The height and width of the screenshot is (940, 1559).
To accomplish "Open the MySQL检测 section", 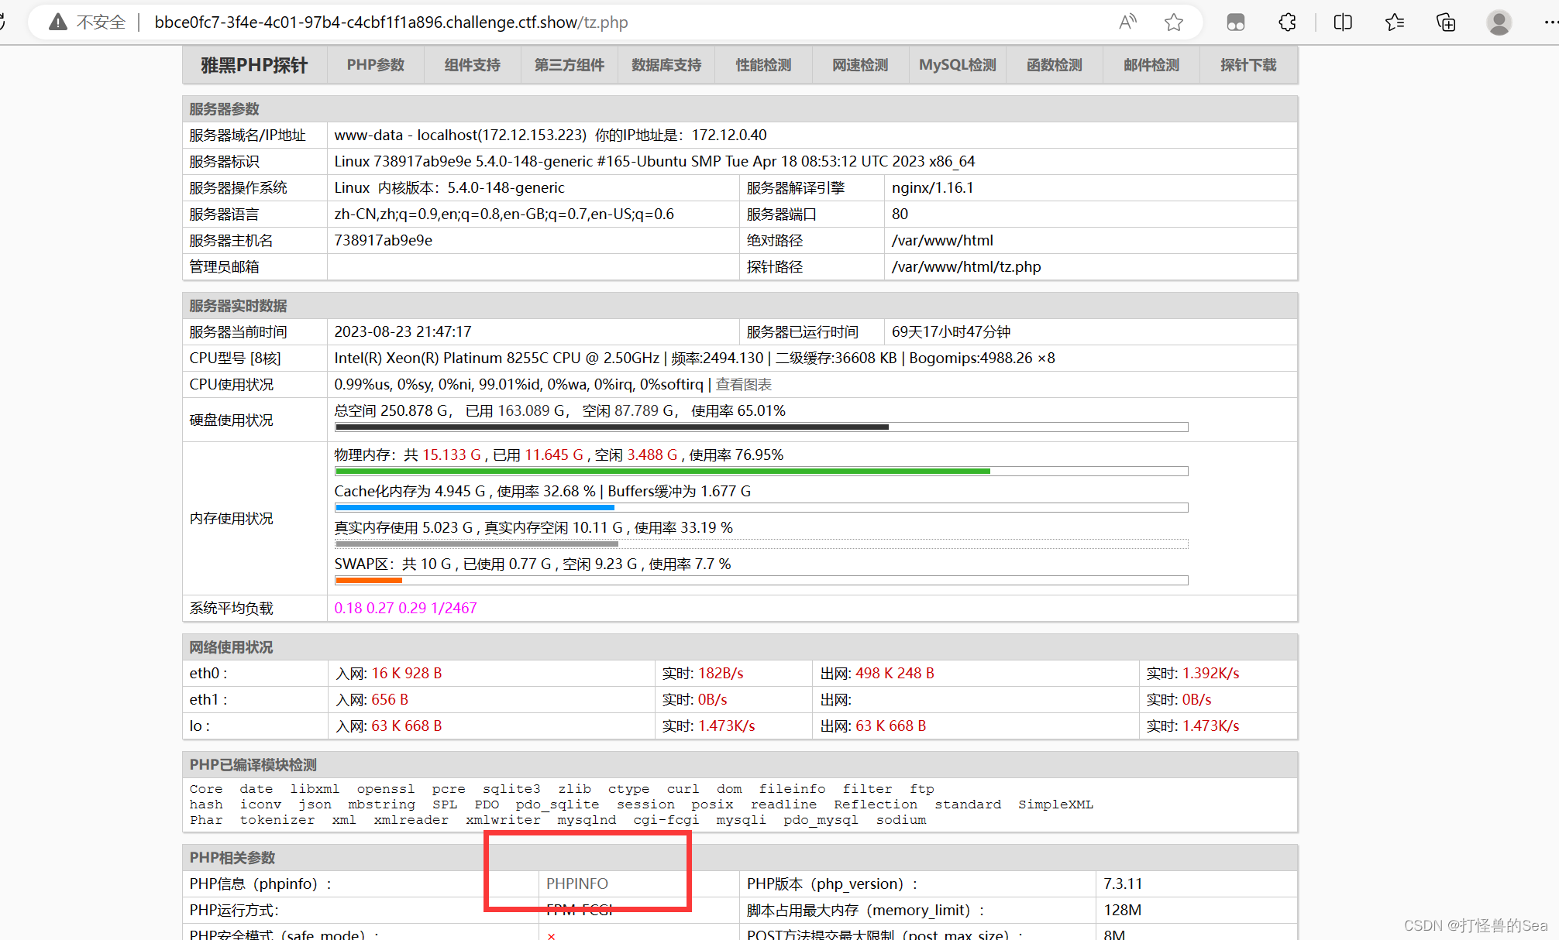I will point(958,65).
